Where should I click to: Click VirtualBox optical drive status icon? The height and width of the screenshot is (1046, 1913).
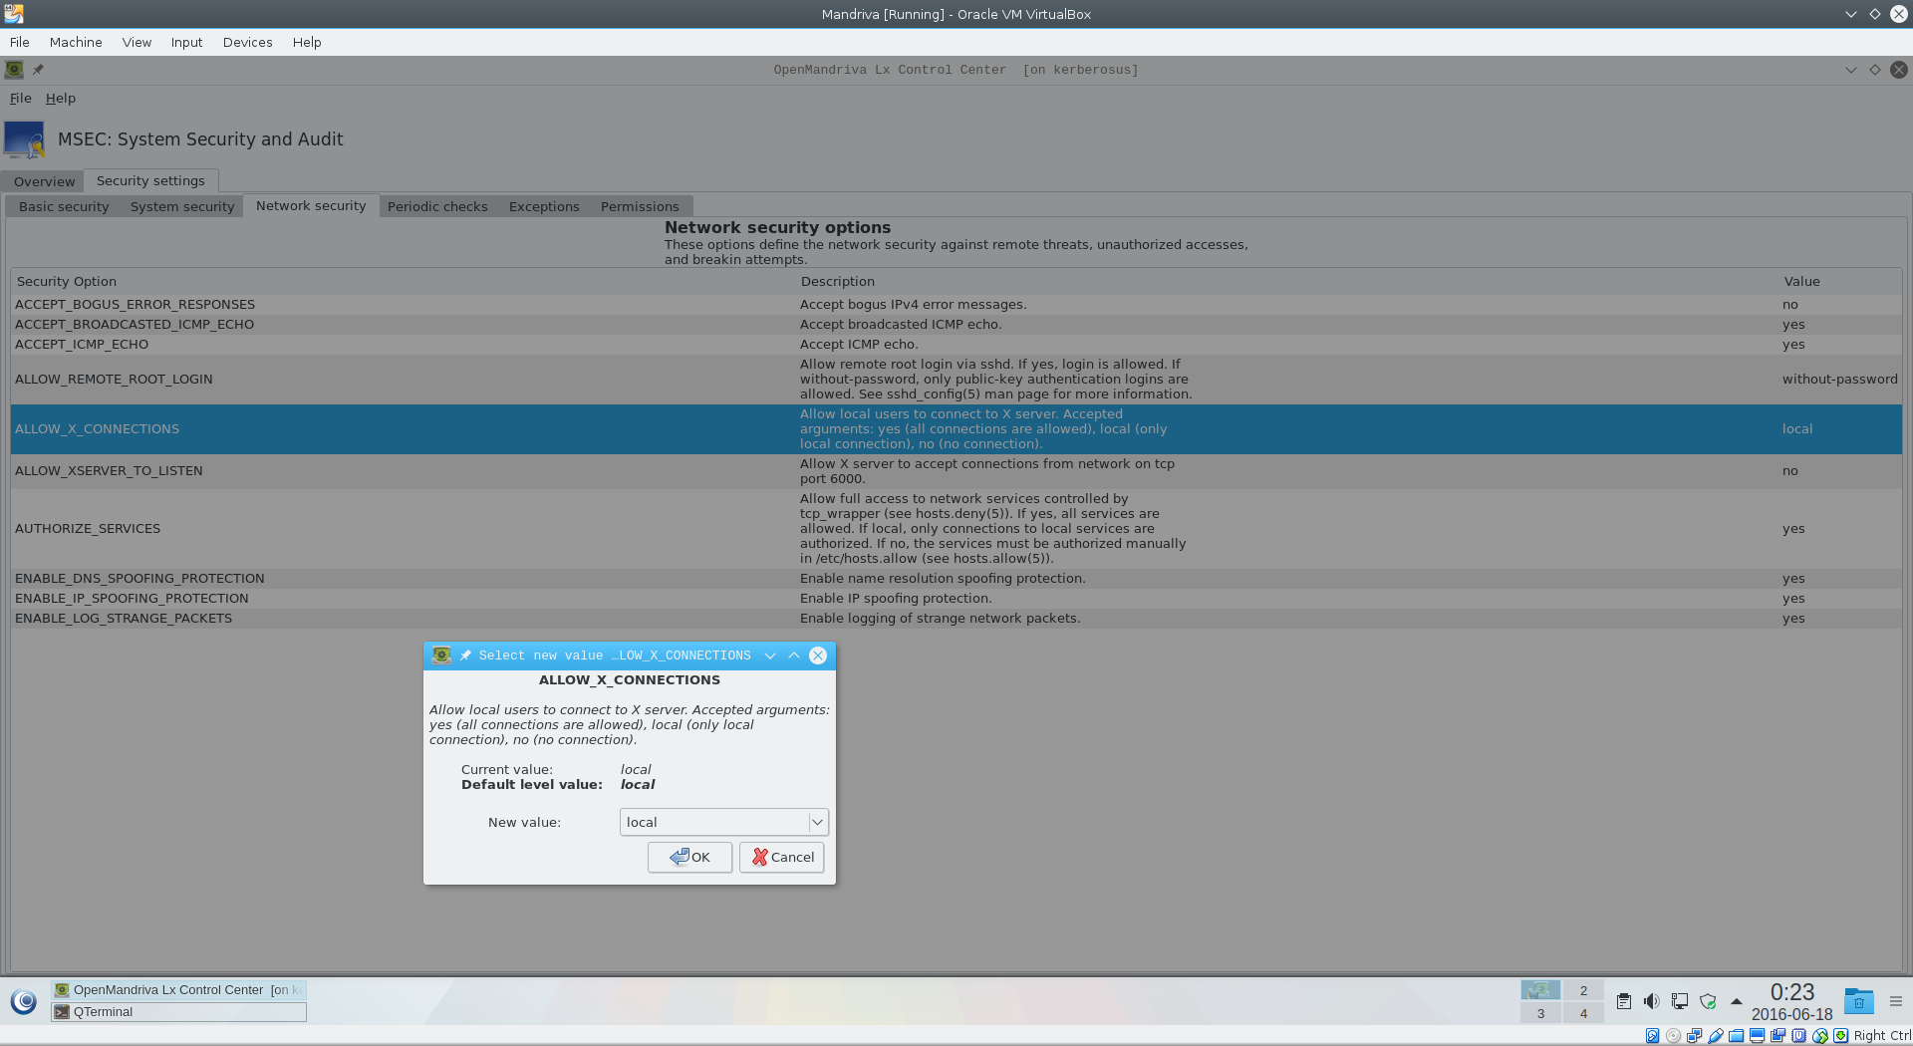click(x=1673, y=1036)
